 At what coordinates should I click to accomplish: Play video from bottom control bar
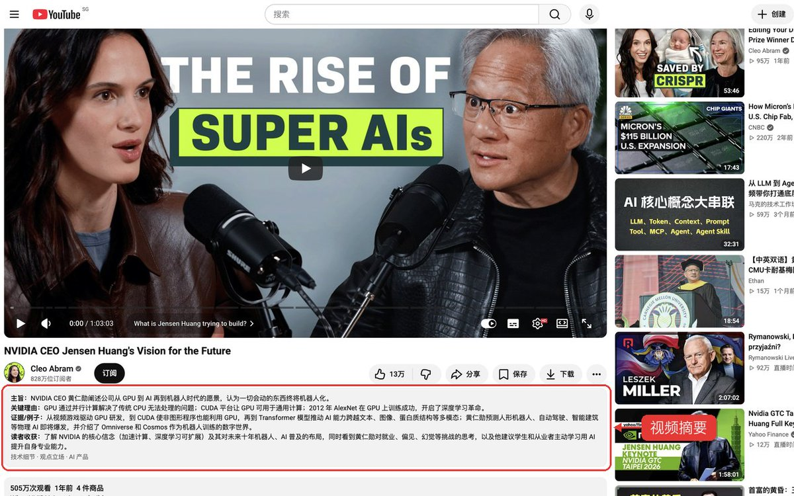pyautogui.click(x=21, y=323)
